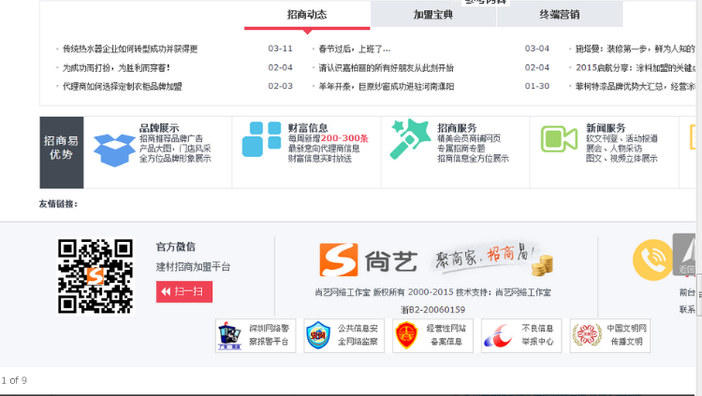Click the 尚艺网络工作室 版权所有 copyright line

coord(433,292)
